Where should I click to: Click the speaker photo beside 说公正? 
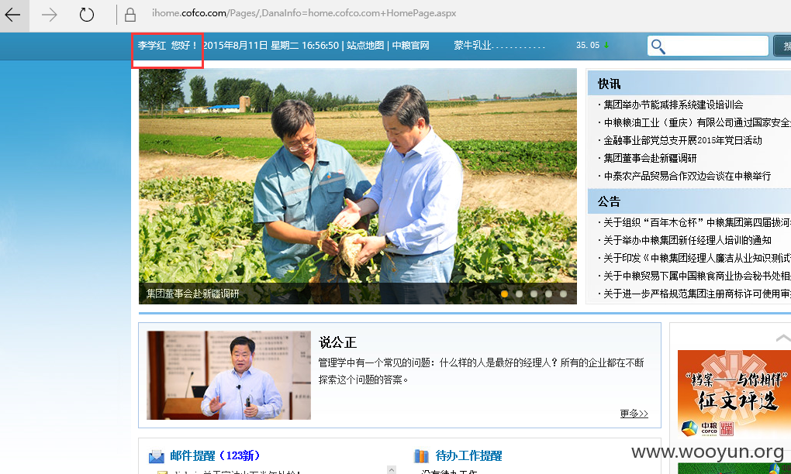click(229, 376)
